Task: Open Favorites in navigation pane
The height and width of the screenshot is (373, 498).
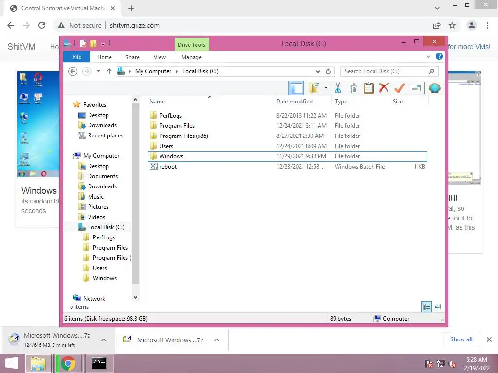Action: [94, 105]
